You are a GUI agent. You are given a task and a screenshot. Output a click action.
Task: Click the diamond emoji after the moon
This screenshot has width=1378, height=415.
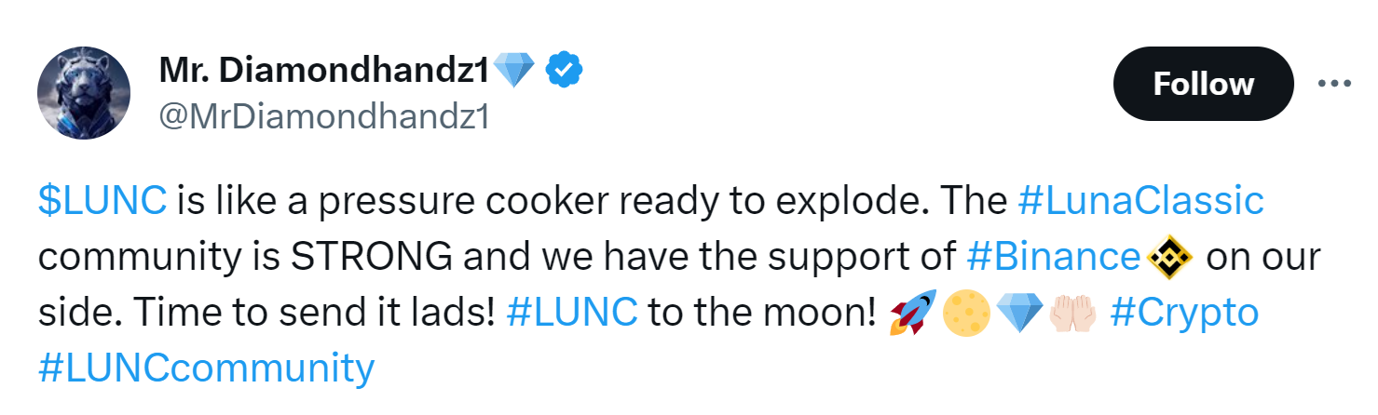pos(1016,314)
